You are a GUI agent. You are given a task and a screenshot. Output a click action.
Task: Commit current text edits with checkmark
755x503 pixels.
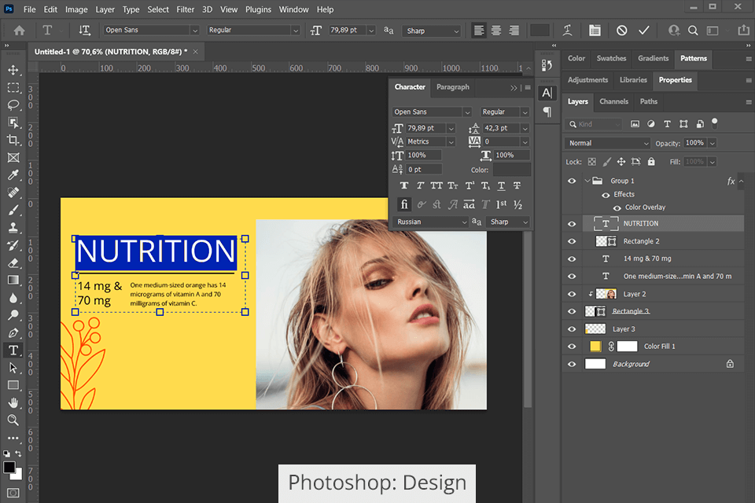pos(644,31)
